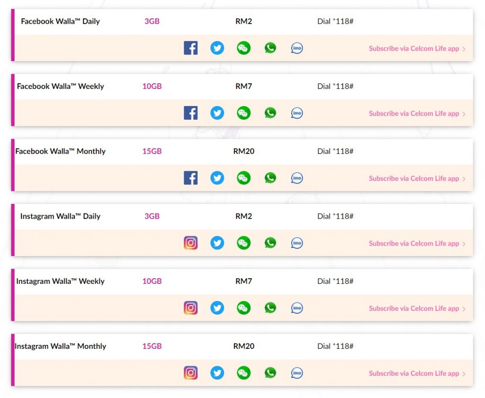Click Dial *118# in Facebook Walla Weekly row

pos(335,86)
